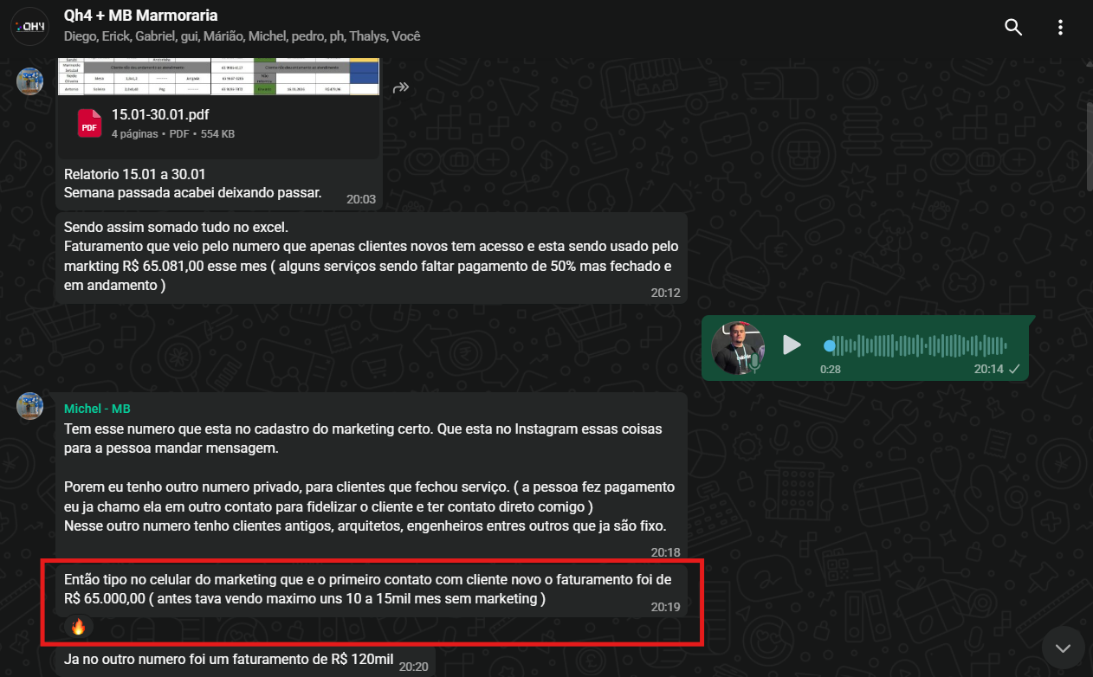
Task: Open the three-dot menu in the chat header
Action: click(1060, 27)
